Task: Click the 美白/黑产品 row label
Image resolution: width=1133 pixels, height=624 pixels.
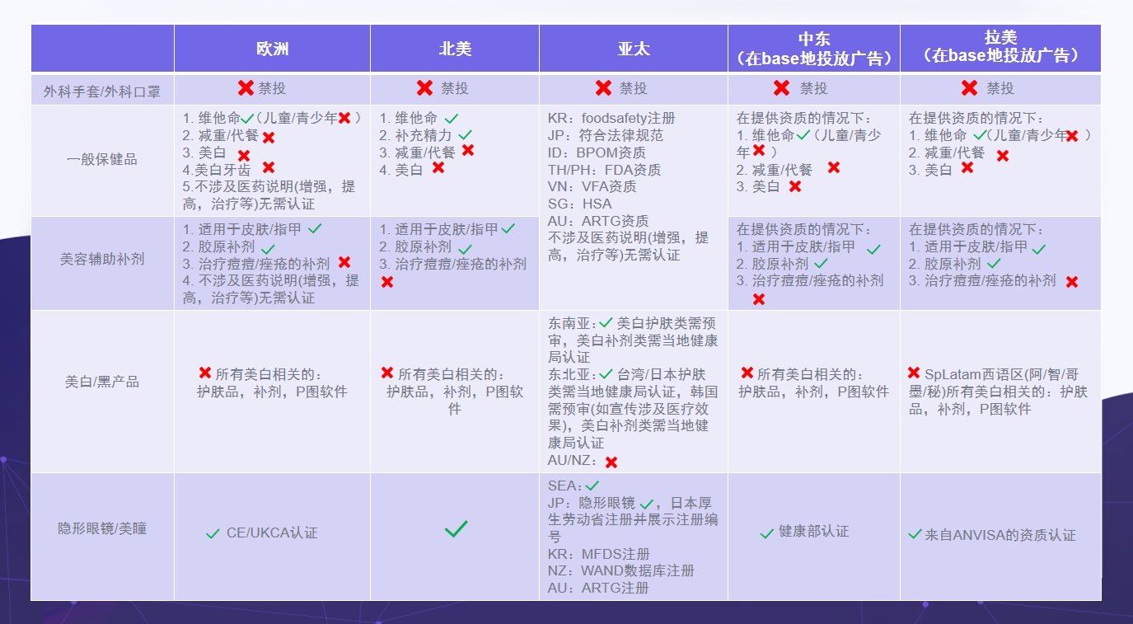Action: (x=102, y=382)
